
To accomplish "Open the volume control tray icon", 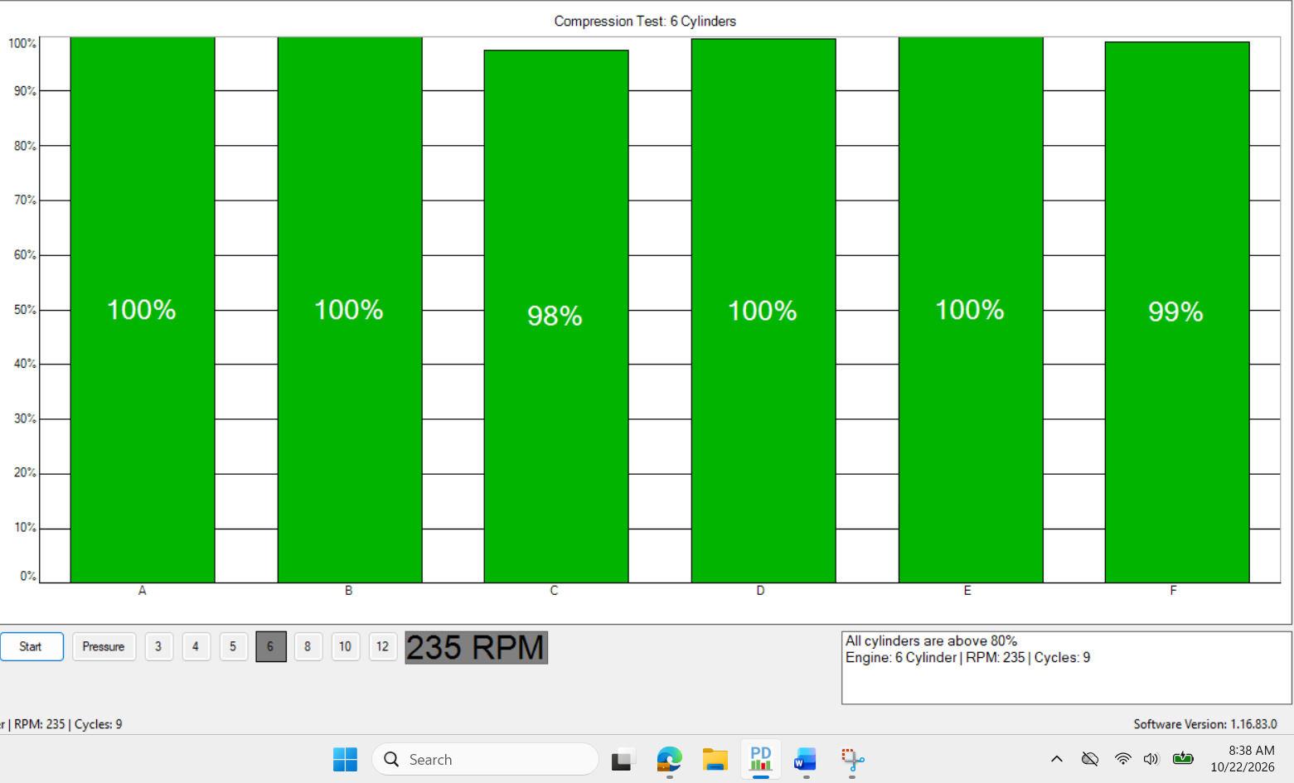I will tap(1151, 759).
